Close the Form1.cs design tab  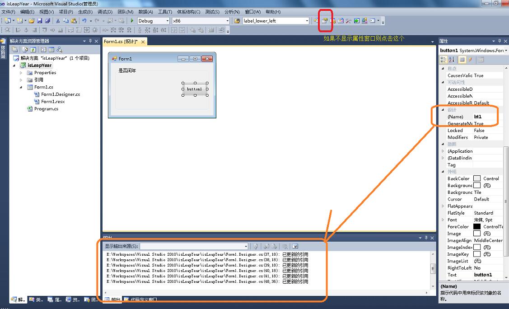pyautogui.click(x=143, y=42)
